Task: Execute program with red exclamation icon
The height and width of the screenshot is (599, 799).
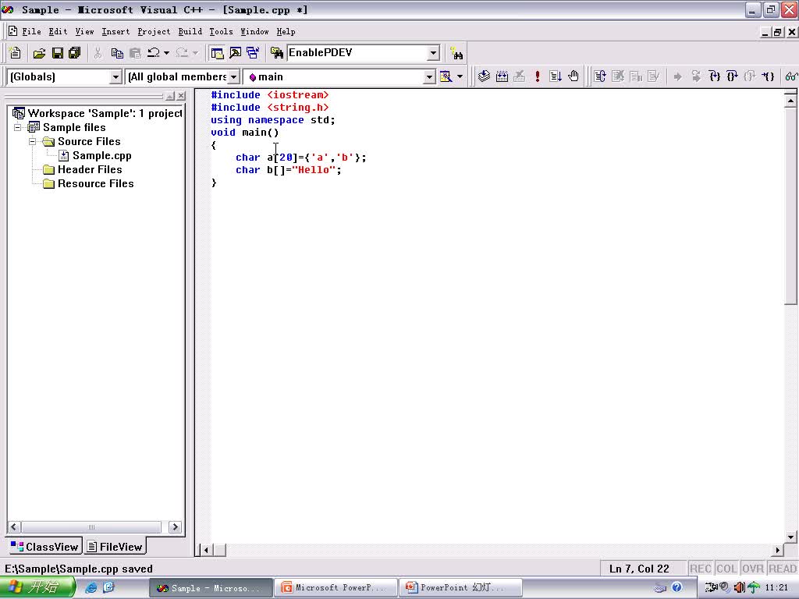Action: 537,77
